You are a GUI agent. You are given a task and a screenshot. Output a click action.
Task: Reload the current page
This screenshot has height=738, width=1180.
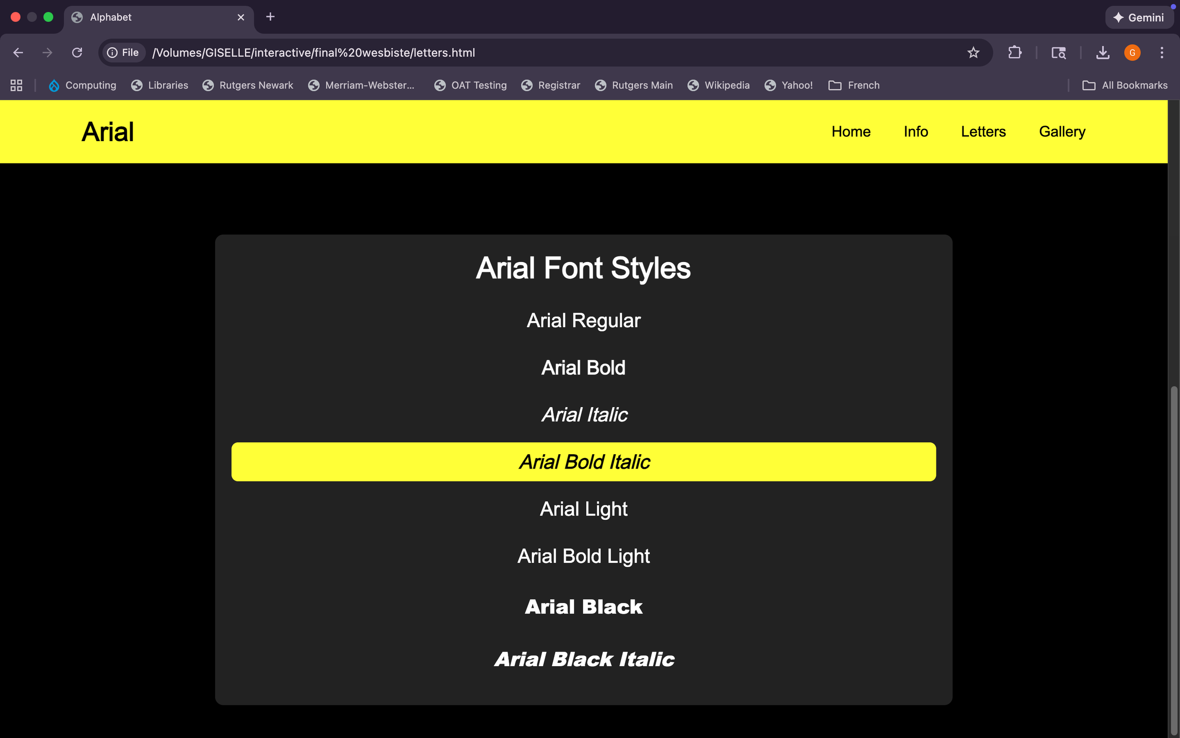click(x=77, y=53)
